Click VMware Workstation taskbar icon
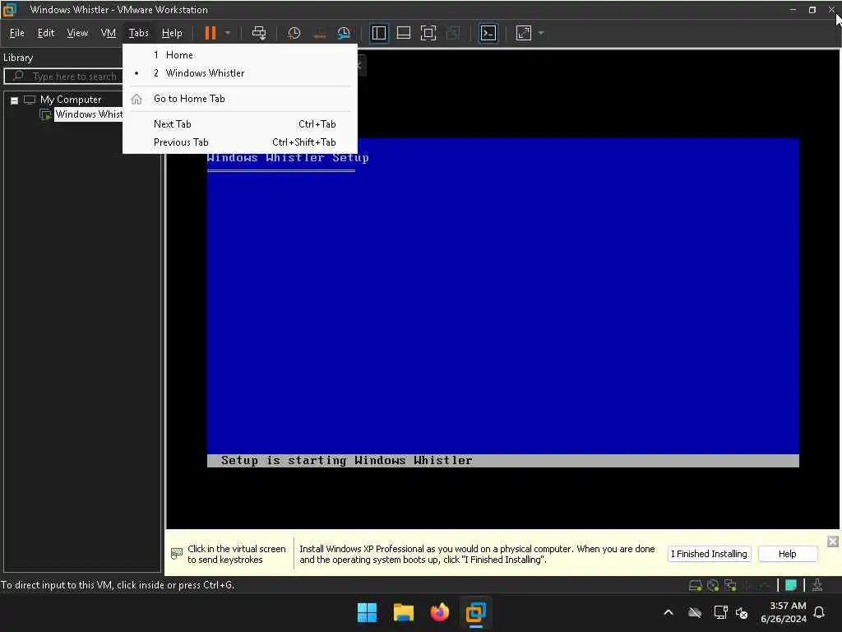Viewport: 842px width, 632px height. [x=476, y=612]
